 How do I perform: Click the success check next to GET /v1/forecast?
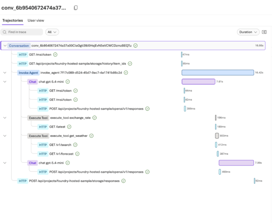point(77,154)
